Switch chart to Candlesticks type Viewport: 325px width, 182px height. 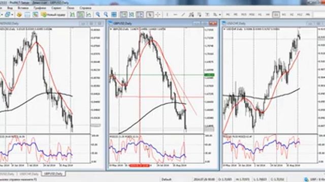click(x=80, y=15)
